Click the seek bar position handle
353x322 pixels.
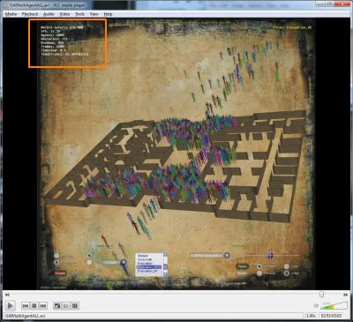[321, 294]
